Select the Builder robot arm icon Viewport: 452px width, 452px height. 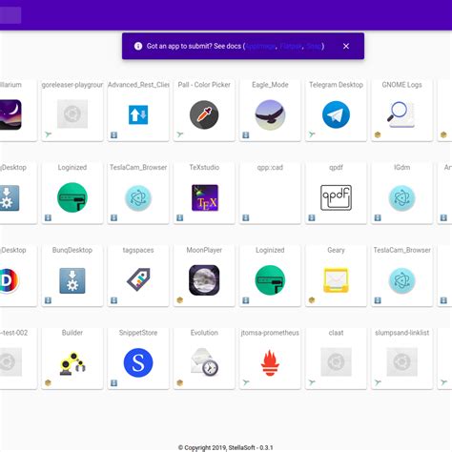[x=72, y=363]
